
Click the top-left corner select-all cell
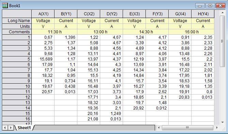click(x=17, y=14)
